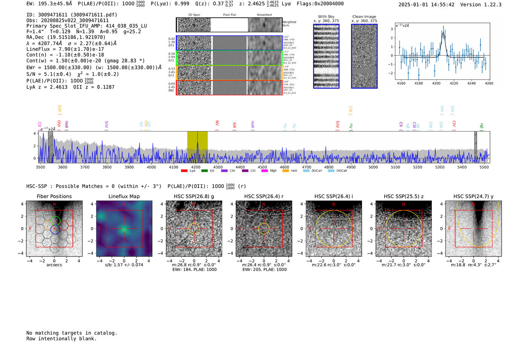Click the hatched gray band near 5460Å
The width and height of the screenshot is (528, 359).
pos(476,147)
